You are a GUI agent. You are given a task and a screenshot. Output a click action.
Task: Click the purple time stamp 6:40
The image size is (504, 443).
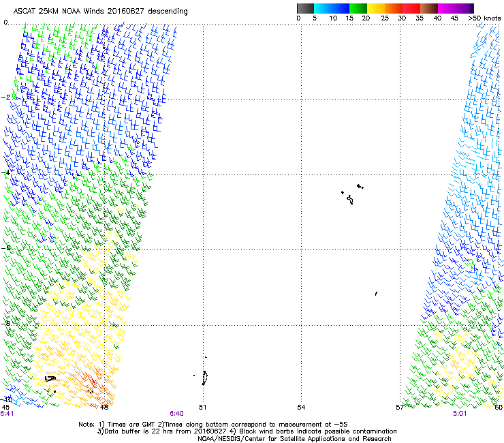177,414
